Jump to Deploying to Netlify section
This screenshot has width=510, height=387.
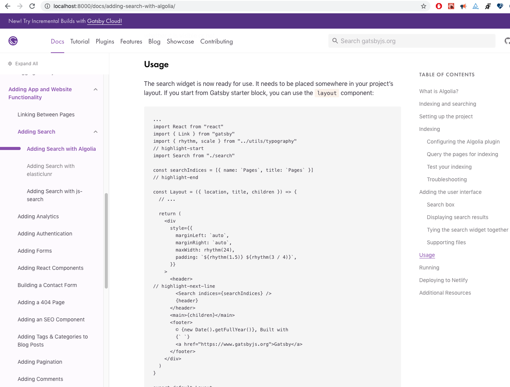[443, 280]
